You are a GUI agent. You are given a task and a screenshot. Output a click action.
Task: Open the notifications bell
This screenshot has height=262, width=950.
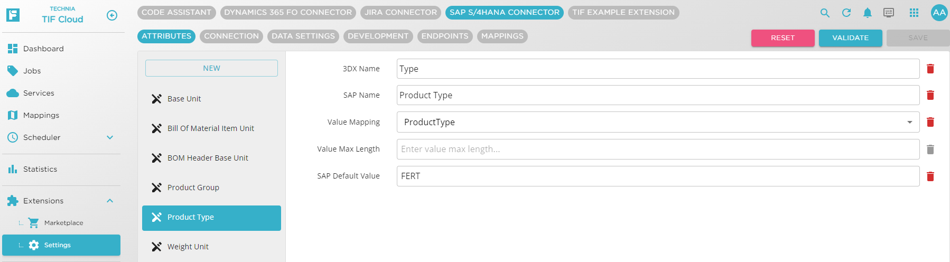tap(868, 13)
